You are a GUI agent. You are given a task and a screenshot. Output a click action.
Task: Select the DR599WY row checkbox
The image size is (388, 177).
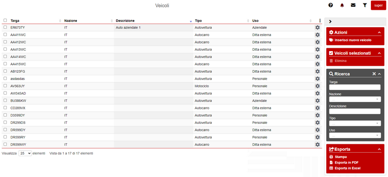5,144
